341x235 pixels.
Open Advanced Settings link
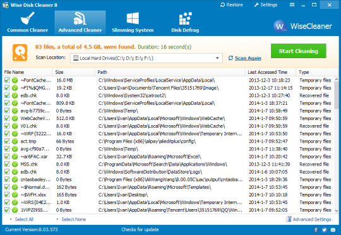(312, 219)
